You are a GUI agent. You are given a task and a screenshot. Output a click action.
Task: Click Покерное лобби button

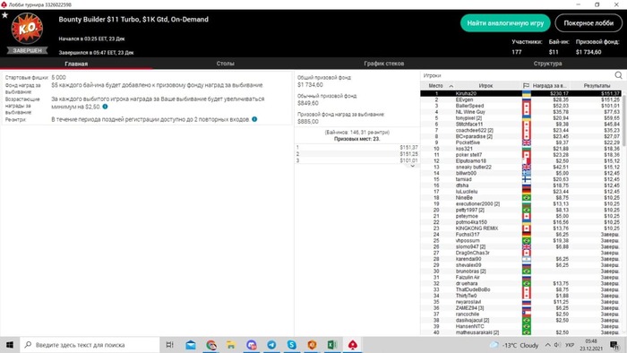point(588,23)
